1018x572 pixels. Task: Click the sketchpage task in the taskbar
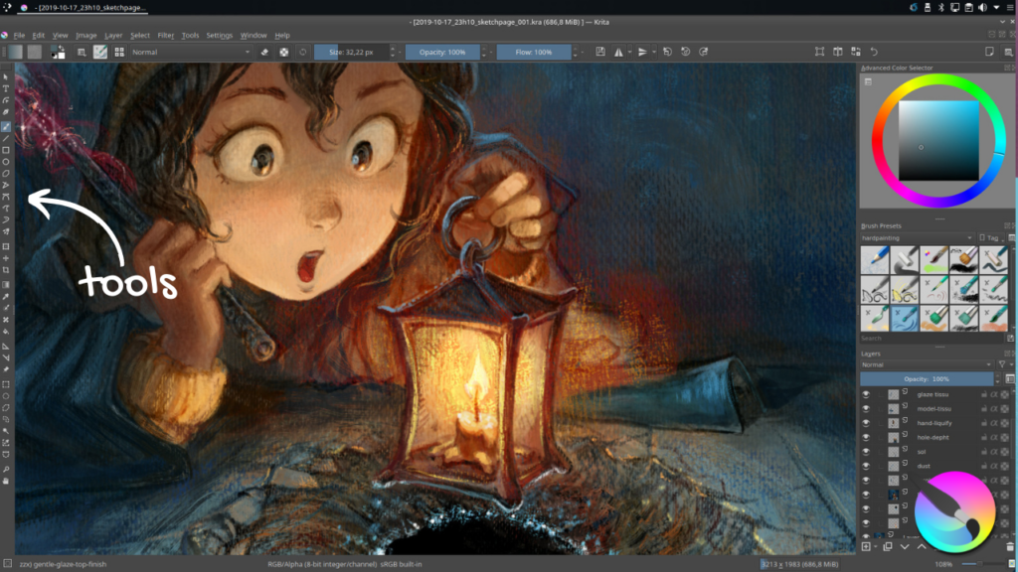85,8
